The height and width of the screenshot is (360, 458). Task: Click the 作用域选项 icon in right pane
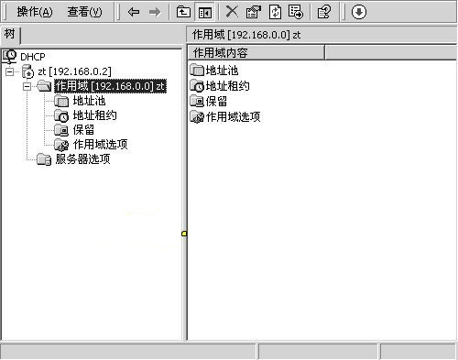[x=197, y=116]
